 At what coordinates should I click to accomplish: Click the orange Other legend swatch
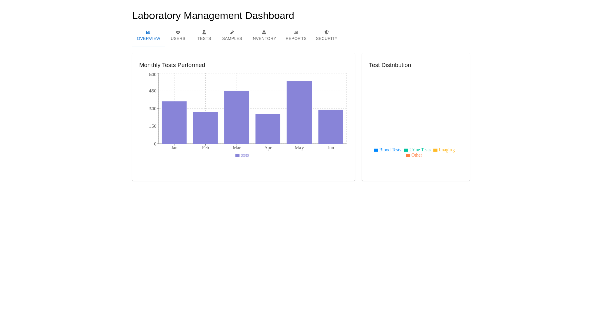(408, 155)
